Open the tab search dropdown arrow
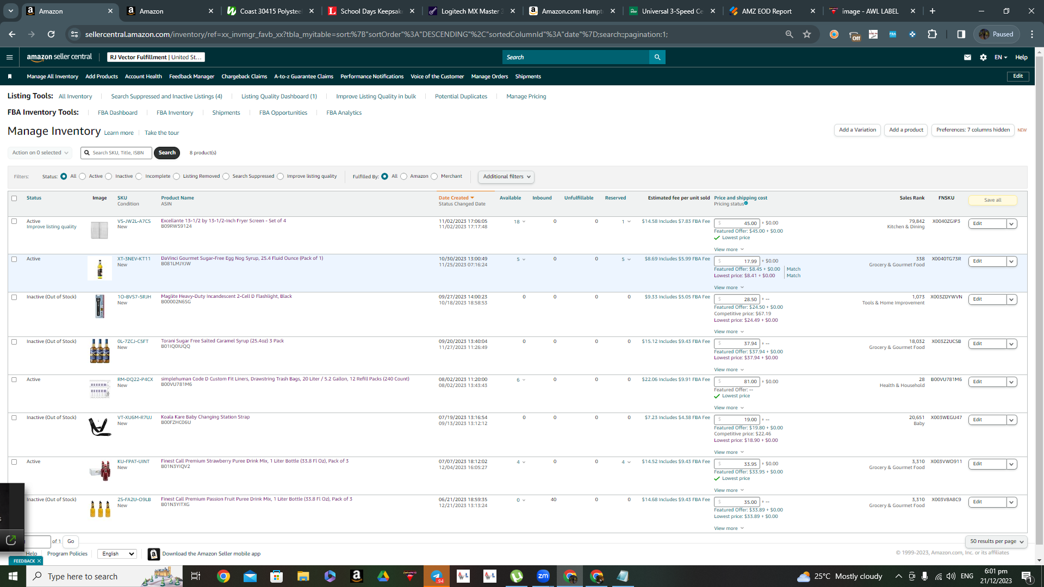 10,11
